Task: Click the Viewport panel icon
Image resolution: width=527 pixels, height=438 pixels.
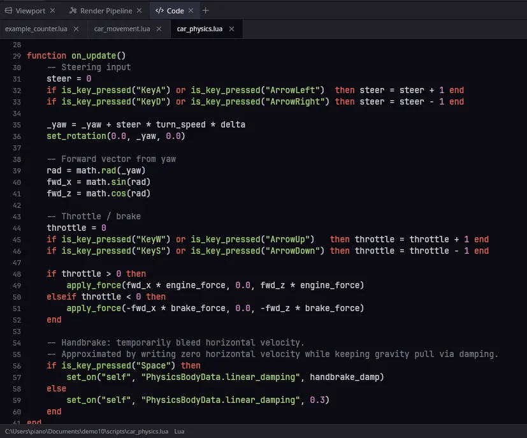Action: 8,11
